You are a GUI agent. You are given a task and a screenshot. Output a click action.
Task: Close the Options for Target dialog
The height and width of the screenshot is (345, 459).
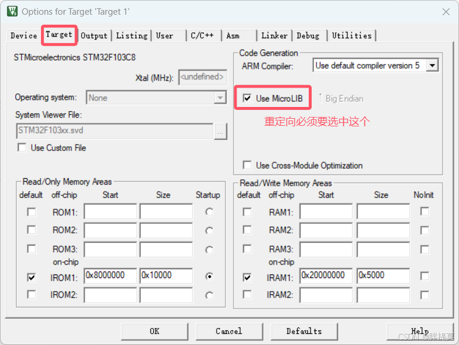point(446,12)
